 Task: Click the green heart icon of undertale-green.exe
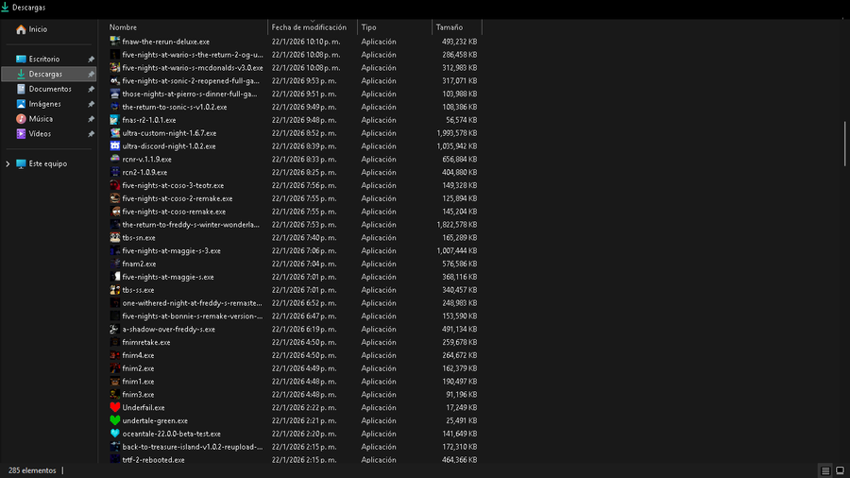(115, 420)
